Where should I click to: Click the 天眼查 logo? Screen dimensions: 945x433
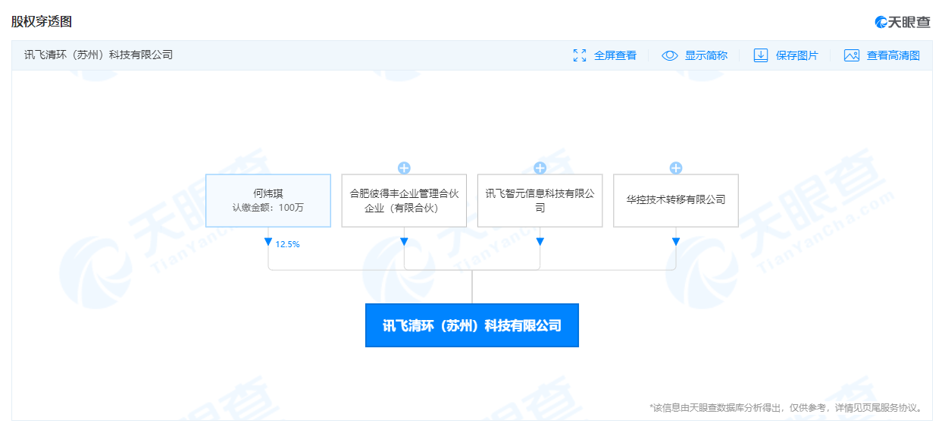point(902,22)
